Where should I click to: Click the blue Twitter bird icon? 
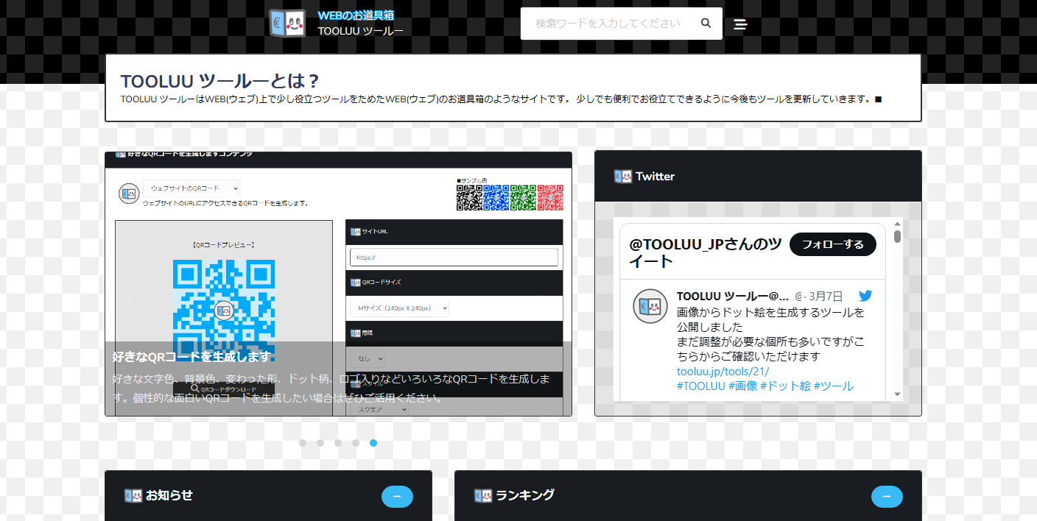865,296
